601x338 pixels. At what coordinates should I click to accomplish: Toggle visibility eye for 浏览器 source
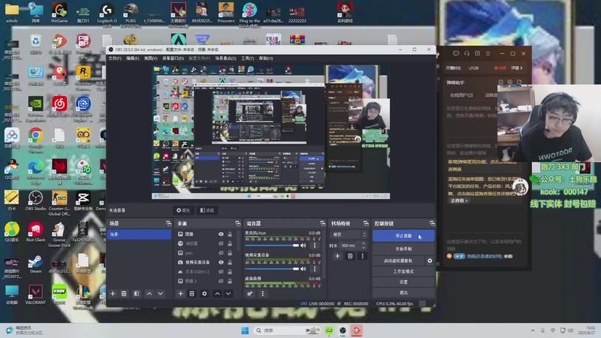(x=221, y=243)
